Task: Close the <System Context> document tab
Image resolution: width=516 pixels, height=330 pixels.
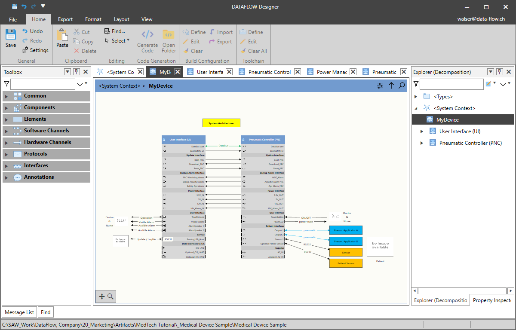Action: point(140,72)
